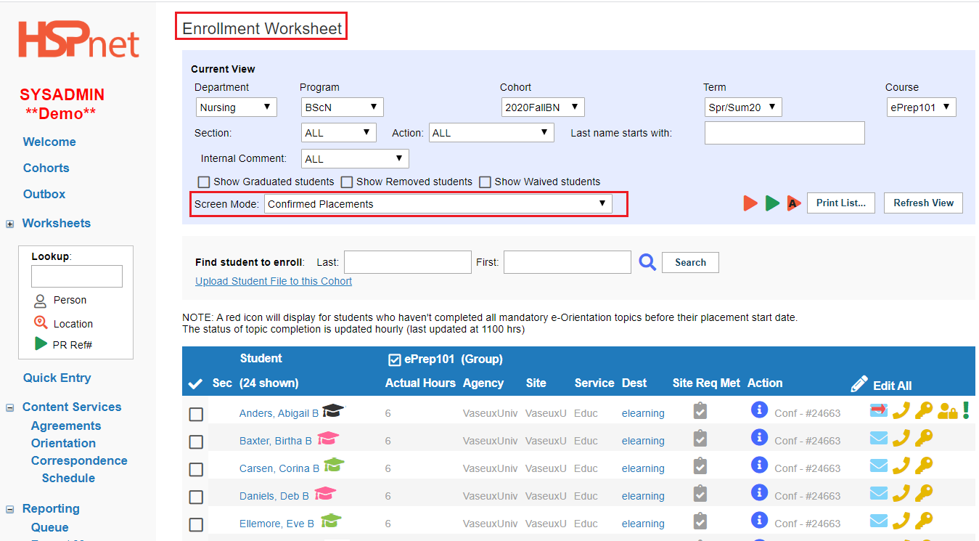Image resolution: width=979 pixels, height=541 pixels.
Task: Open info icon in Anders, Abigail row
Action: (759, 410)
